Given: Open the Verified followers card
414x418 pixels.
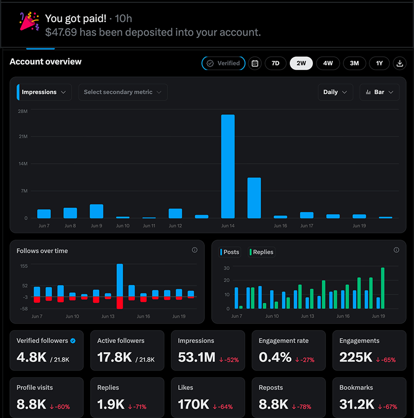Looking at the screenshot, I should (47, 350).
